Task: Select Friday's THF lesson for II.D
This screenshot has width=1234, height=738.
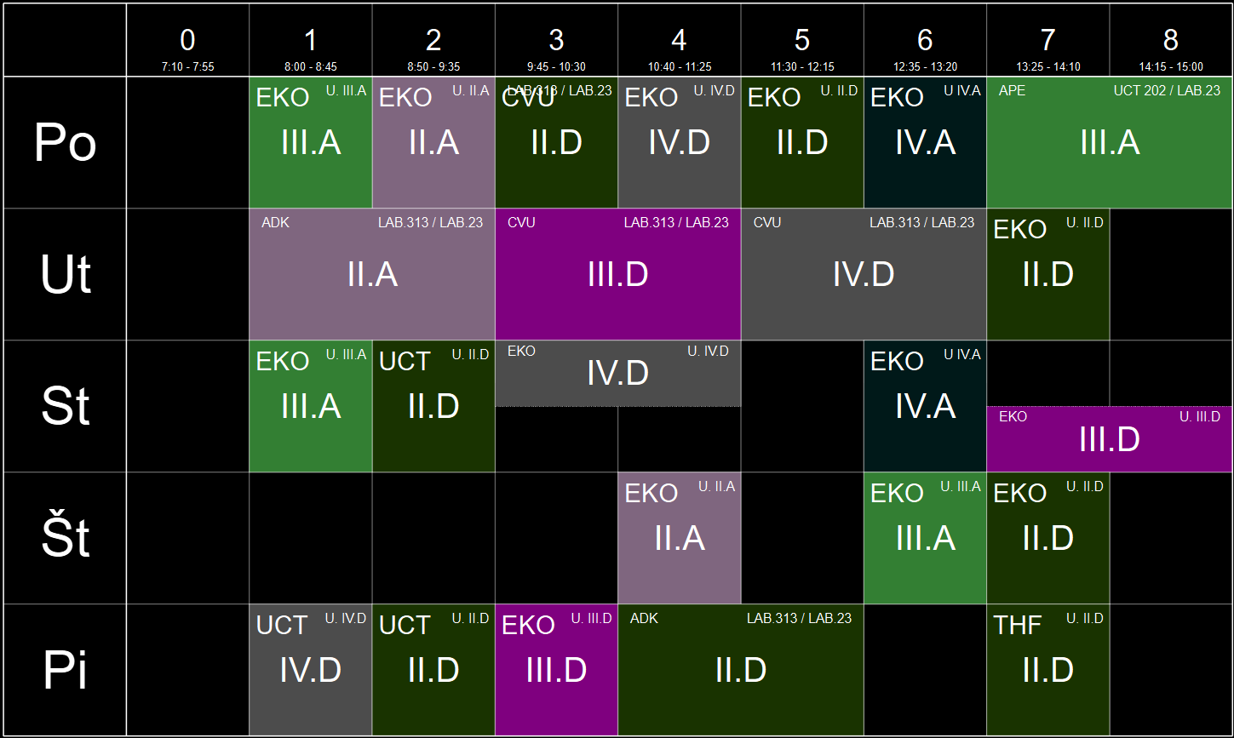Action: [1047, 671]
